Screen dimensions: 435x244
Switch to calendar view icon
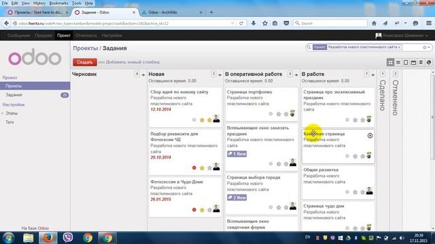(x=413, y=62)
